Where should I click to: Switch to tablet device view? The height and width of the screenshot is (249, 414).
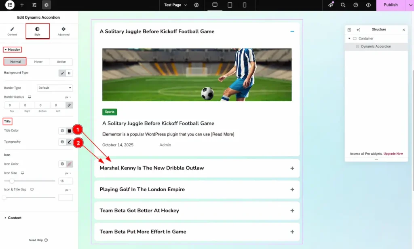click(230, 5)
